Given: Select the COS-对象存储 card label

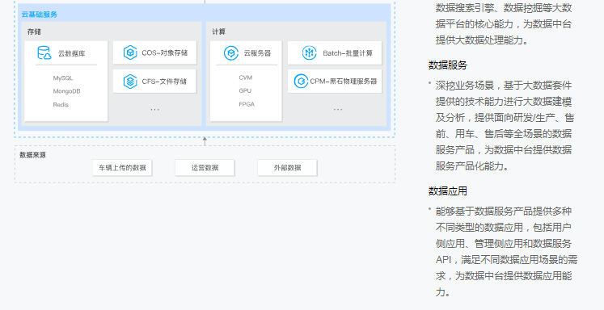Looking at the screenshot, I should [164, 52].
